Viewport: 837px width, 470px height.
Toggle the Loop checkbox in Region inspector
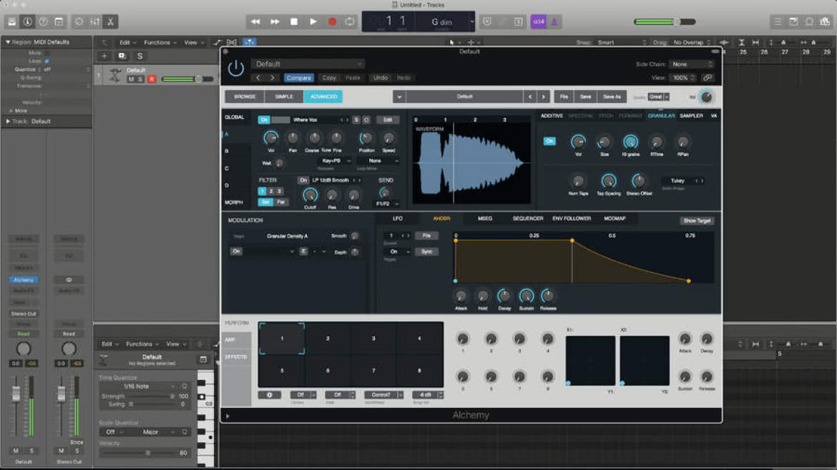[47, 61]
